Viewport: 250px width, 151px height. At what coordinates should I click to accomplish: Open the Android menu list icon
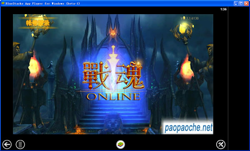20,144
